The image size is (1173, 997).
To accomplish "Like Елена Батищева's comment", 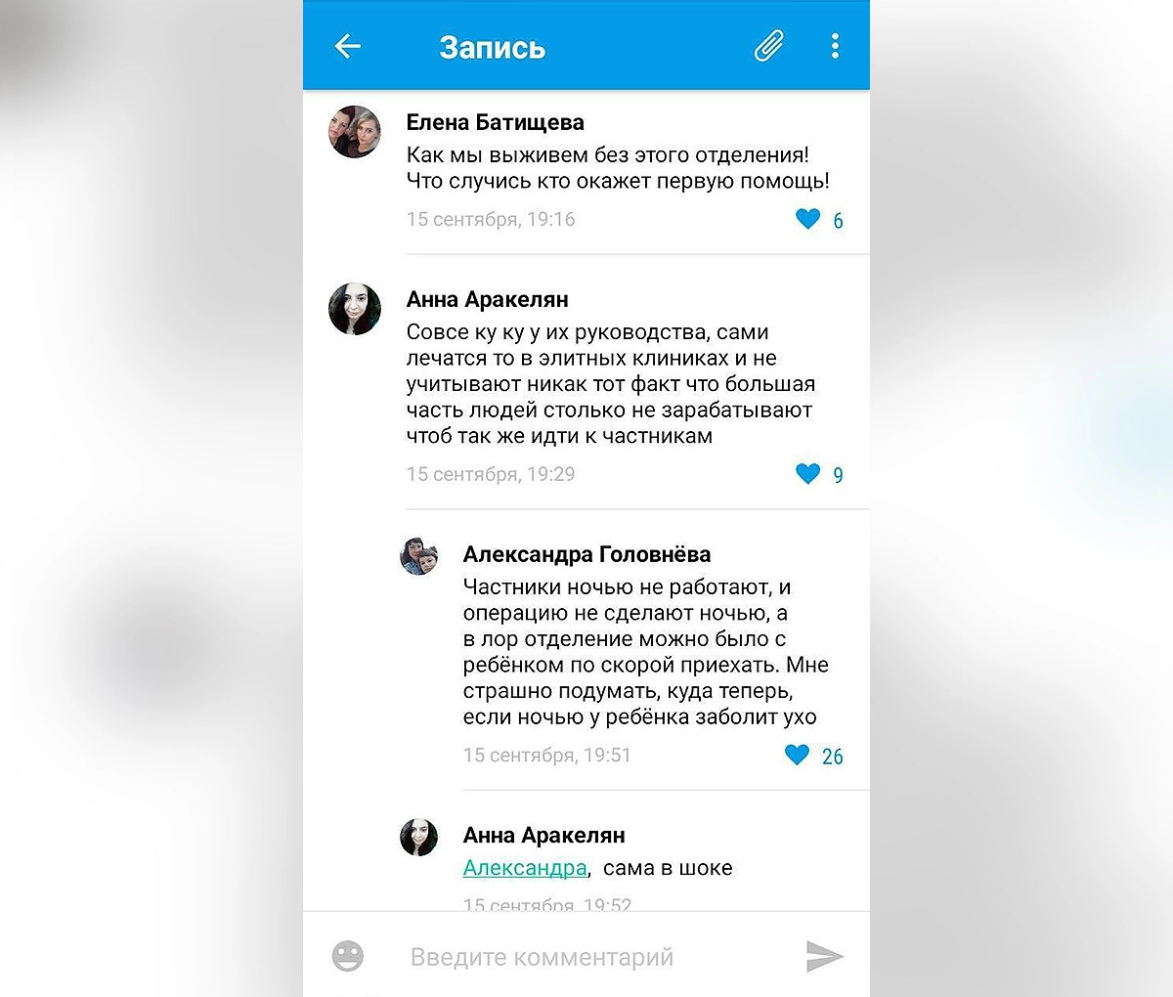I will pyautogui.click(x=808, y=219).
